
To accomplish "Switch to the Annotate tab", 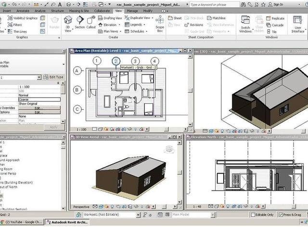I will coord(23,11).
